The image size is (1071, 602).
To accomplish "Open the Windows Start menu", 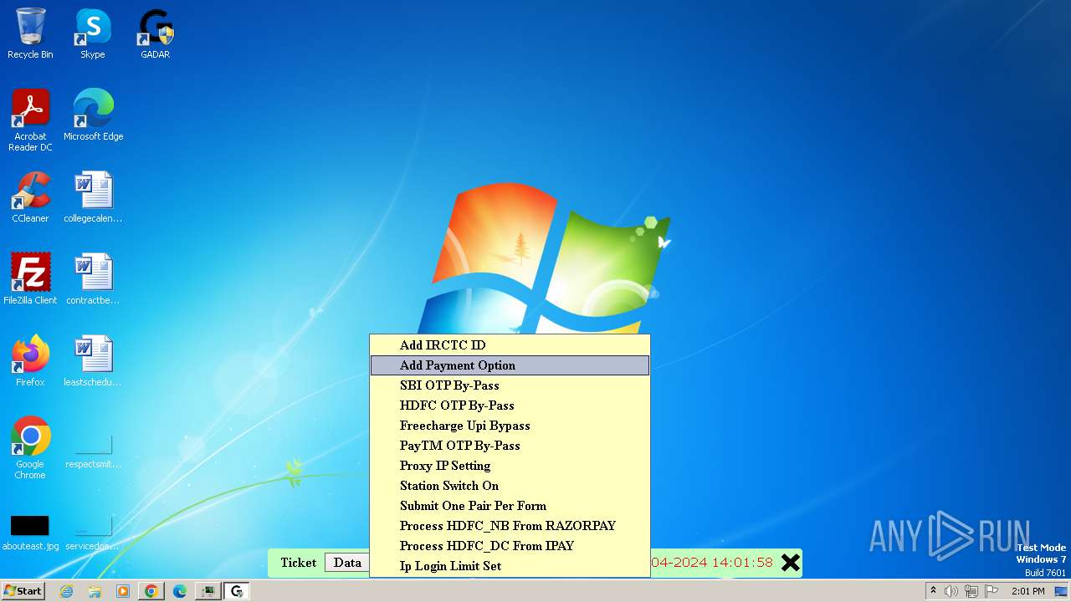I will tap(23, 591).
